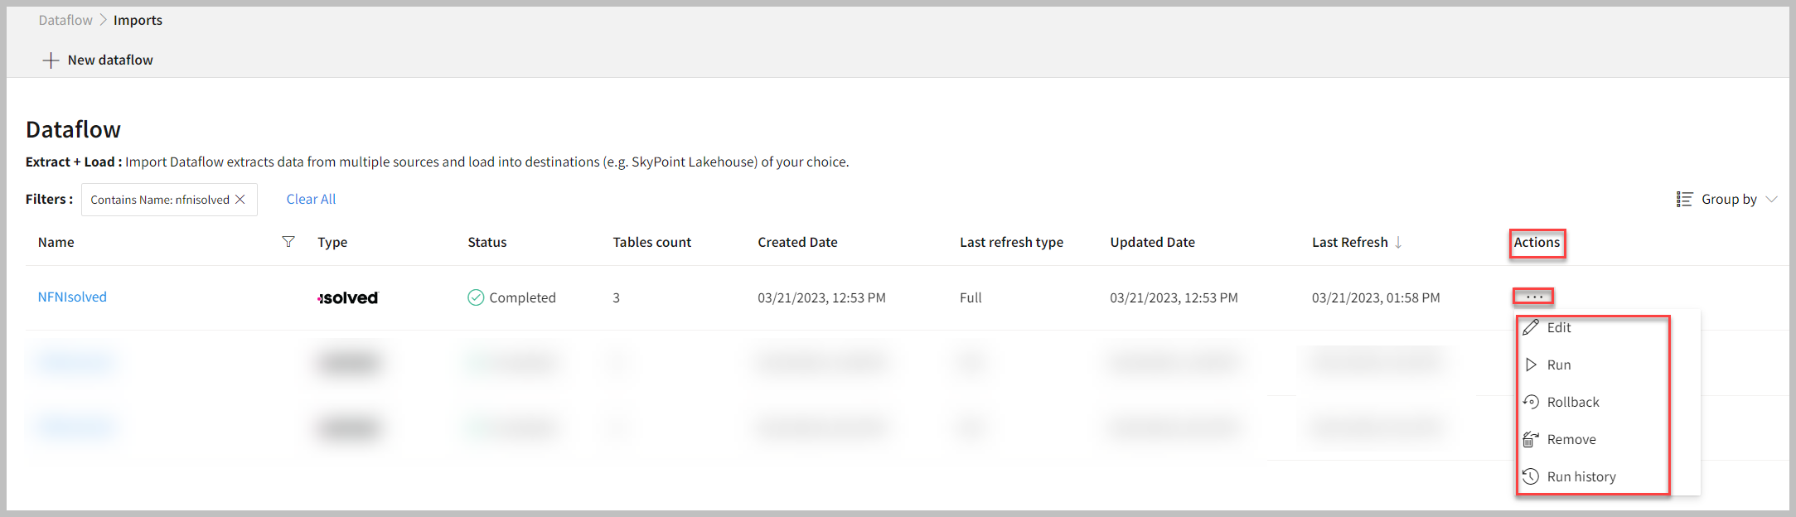Navigate to Dataflow in the breadcrumb
Image resolution: width=1796 pixels, height=517 pixels.
click(65, 20)
